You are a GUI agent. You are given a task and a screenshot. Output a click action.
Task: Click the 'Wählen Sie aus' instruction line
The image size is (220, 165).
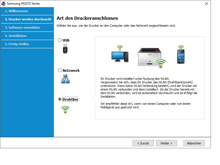[x=116, y=26]
